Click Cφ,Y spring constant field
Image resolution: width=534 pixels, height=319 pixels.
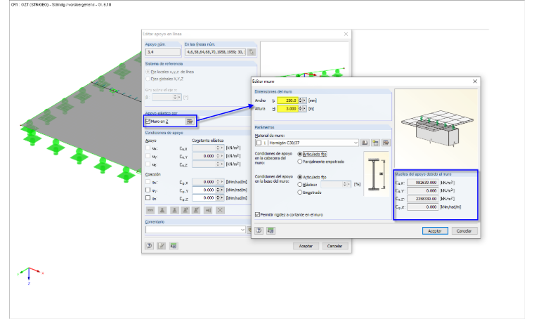[x=204, y=190]
